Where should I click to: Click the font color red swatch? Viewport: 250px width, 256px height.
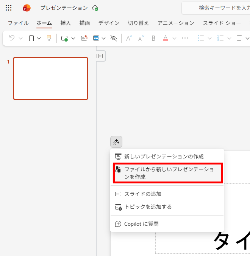165,38
